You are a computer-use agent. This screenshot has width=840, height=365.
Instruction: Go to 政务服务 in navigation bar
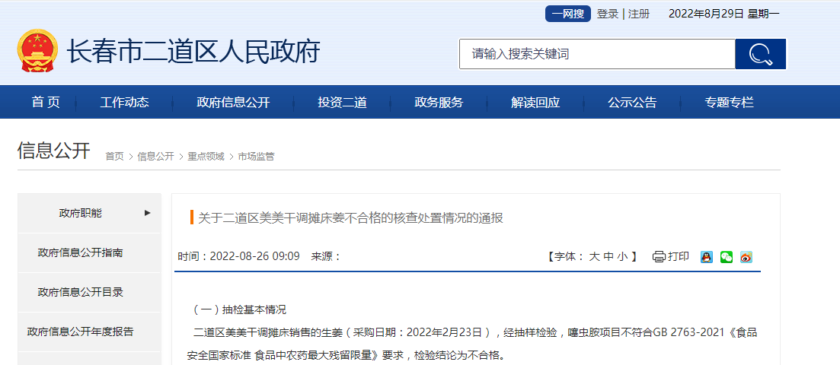(x=439, y=103)
